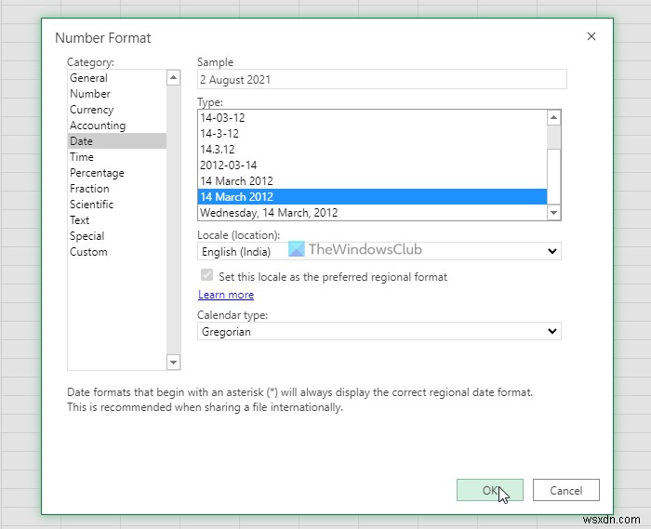Click the Cancel button

pyautogui.click(x=565, y=490)
